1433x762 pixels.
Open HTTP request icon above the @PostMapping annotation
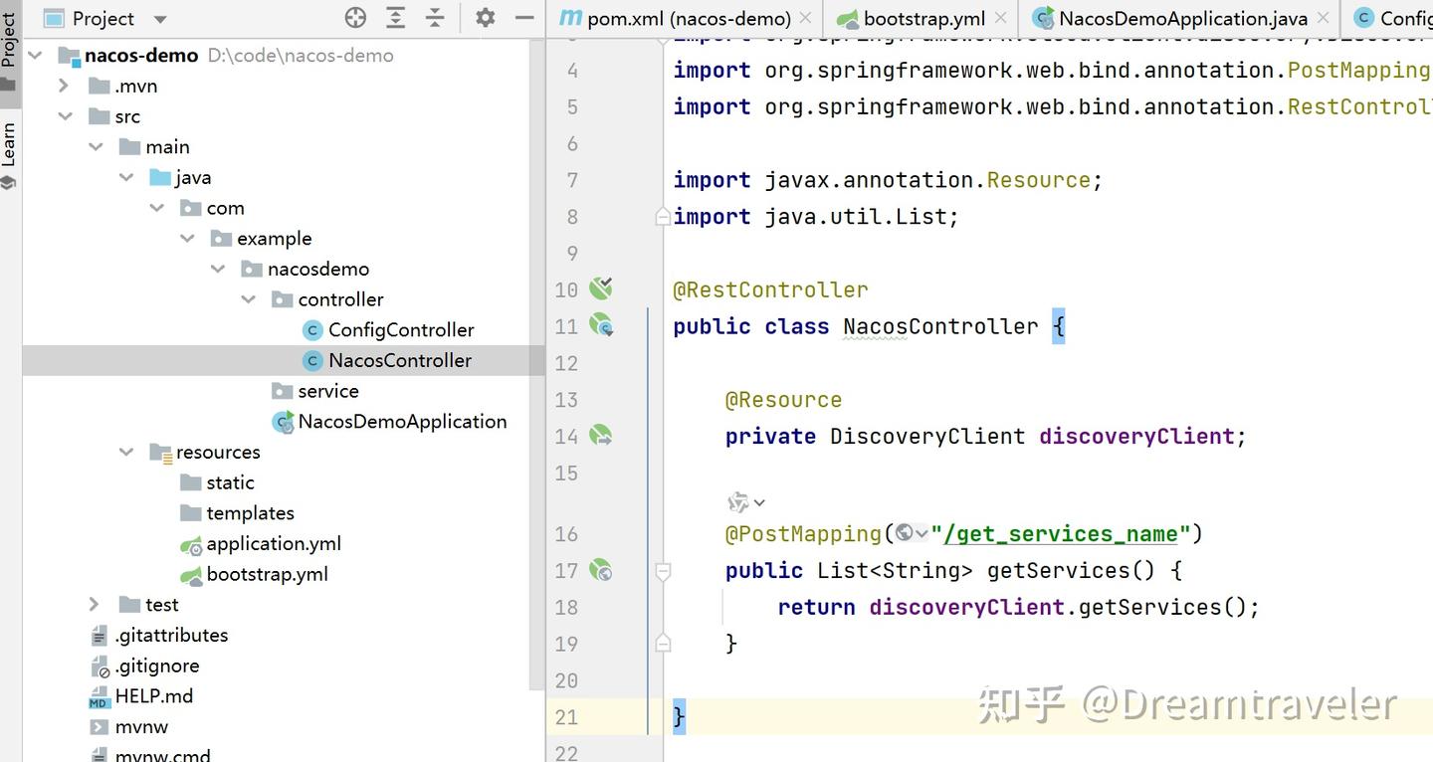pyautogui.click(x=737, y=502)
